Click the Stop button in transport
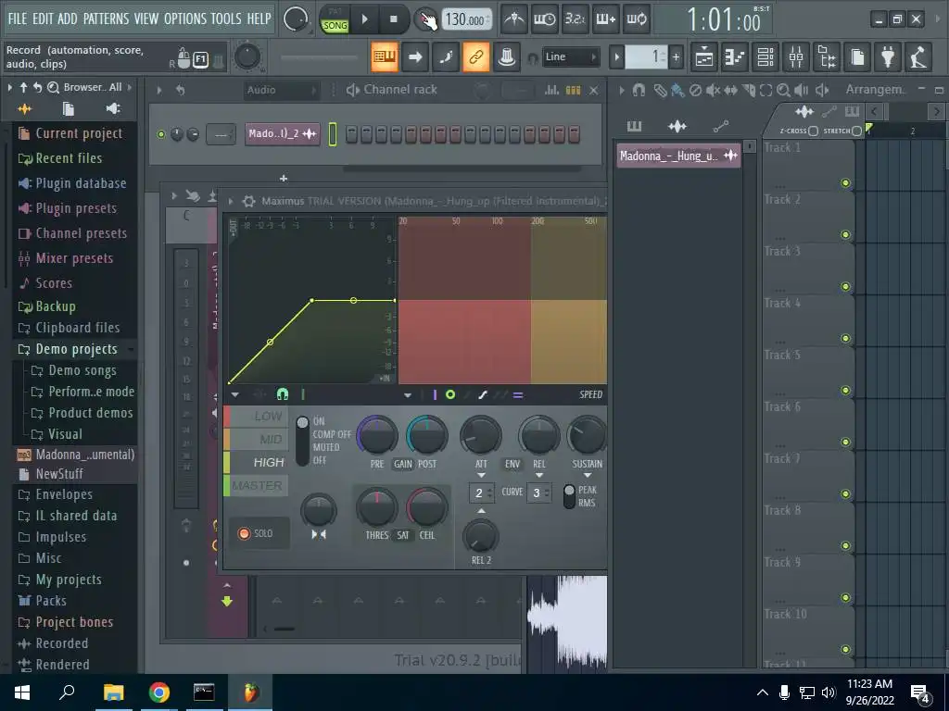The width and height of the screenshot is (949, 711). 393,19
